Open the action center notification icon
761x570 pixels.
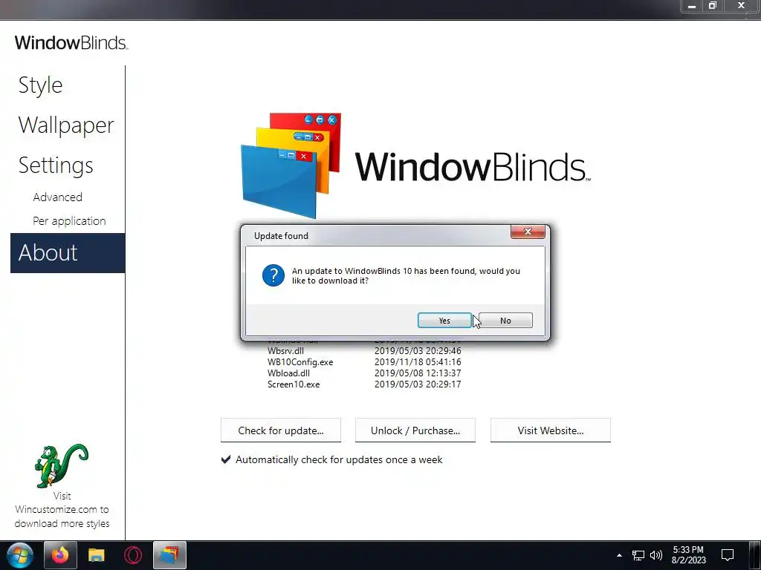click(728, 555)
